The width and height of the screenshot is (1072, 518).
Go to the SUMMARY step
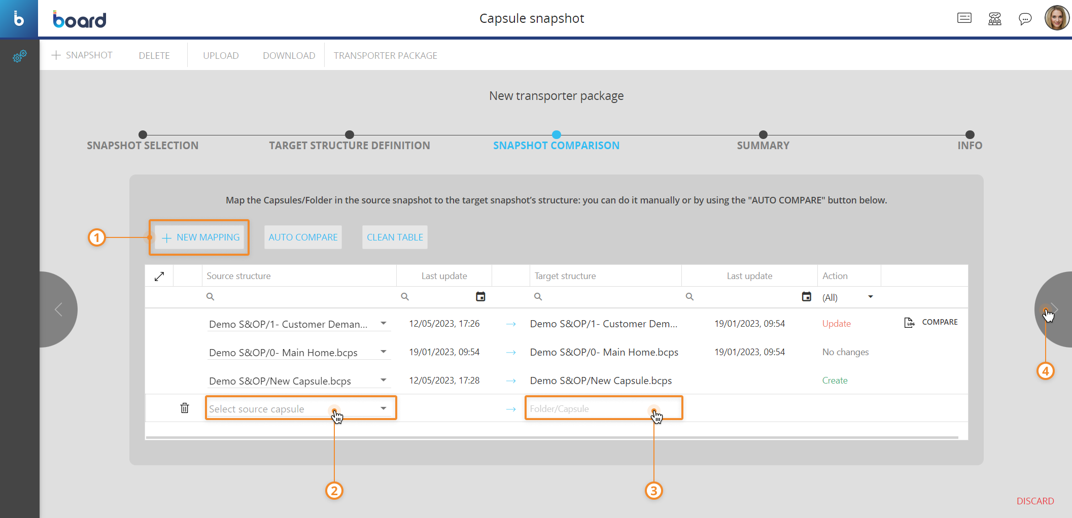tap(763, 146)
